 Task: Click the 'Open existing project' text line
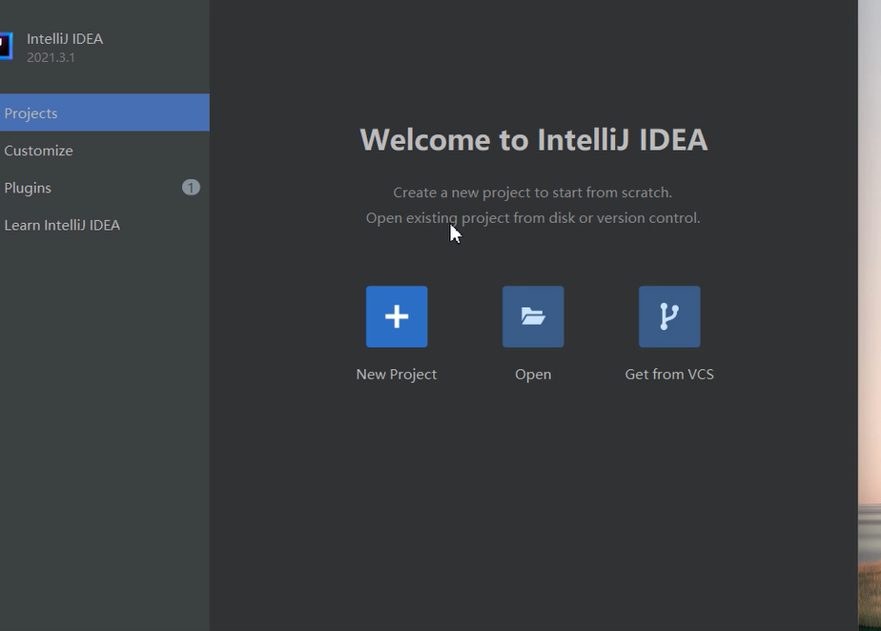533,218
